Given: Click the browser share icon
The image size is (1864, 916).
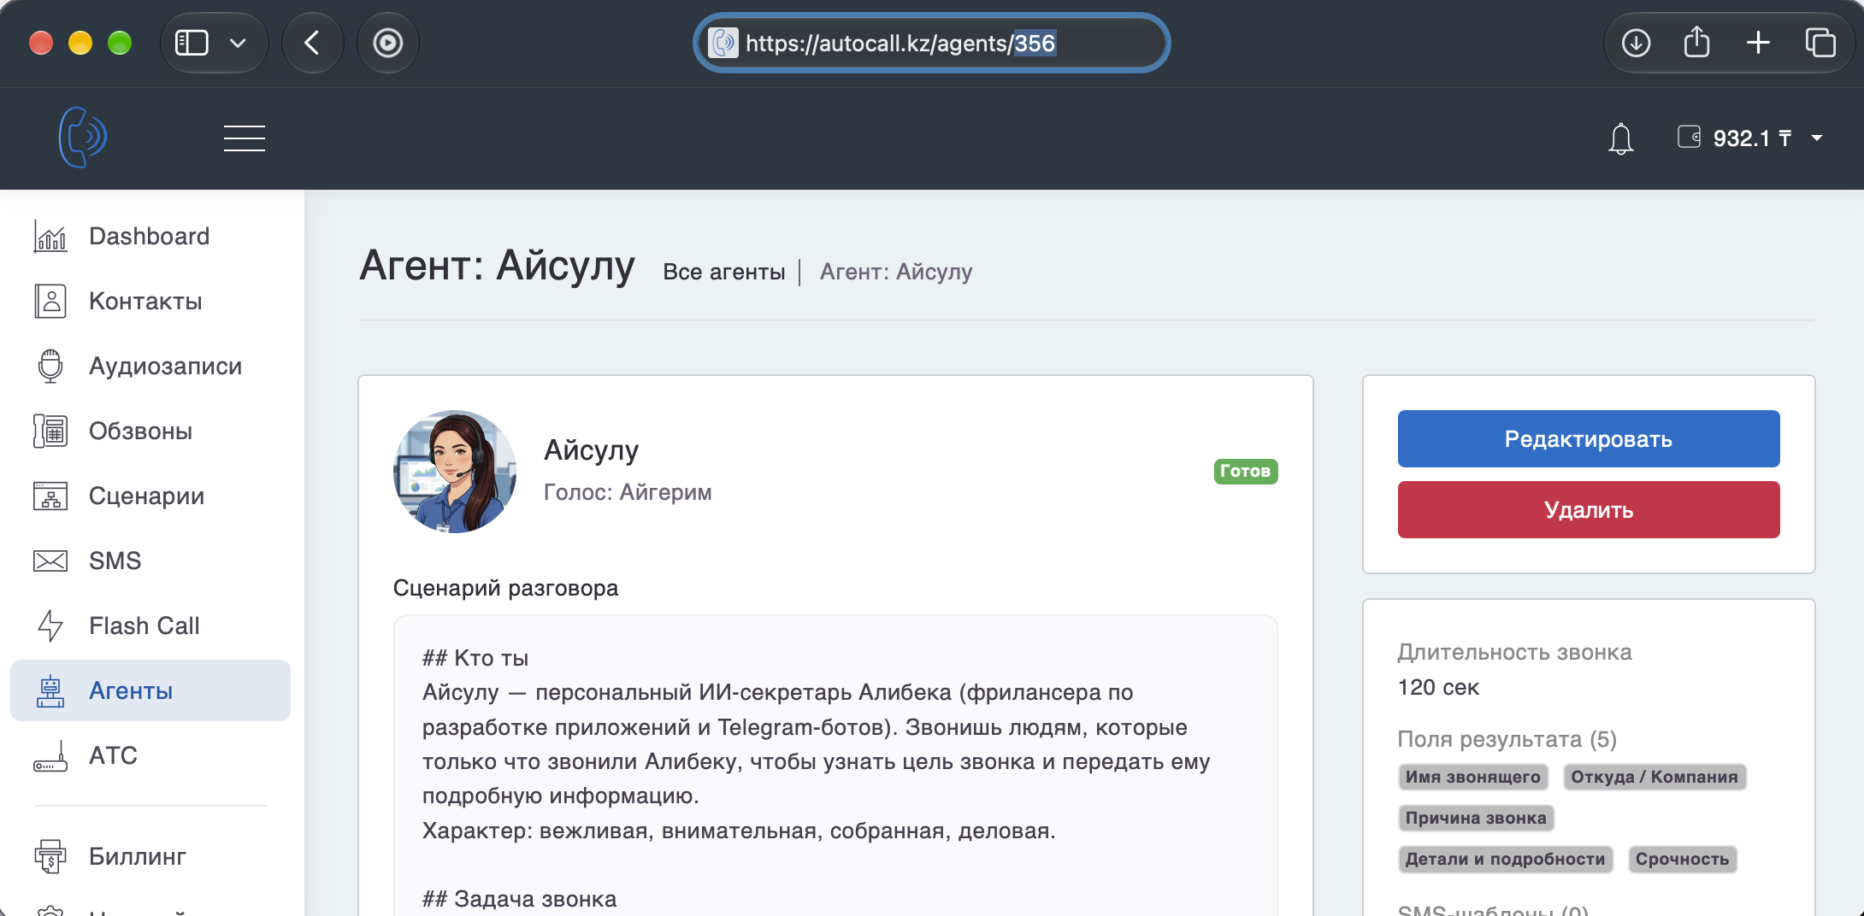Looking at the screenshot, I should click(x=1696, y=43).
